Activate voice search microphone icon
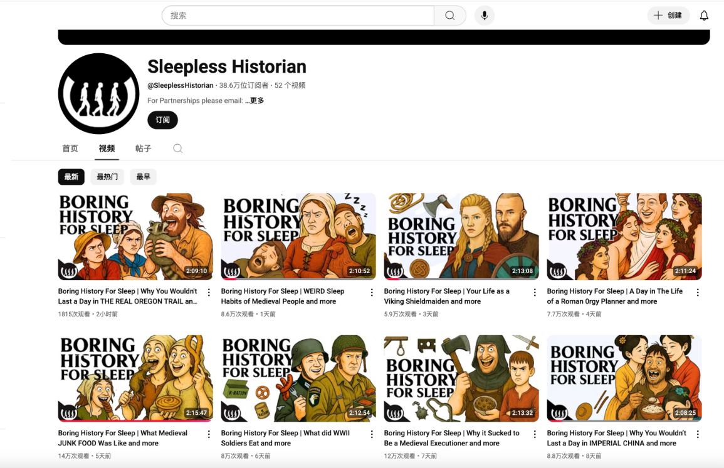This screenshot has width=724, height=468. tap(484, 16)
